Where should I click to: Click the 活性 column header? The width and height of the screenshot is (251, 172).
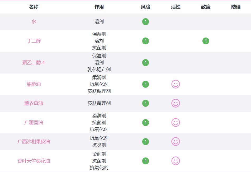(x=176, y=7)
